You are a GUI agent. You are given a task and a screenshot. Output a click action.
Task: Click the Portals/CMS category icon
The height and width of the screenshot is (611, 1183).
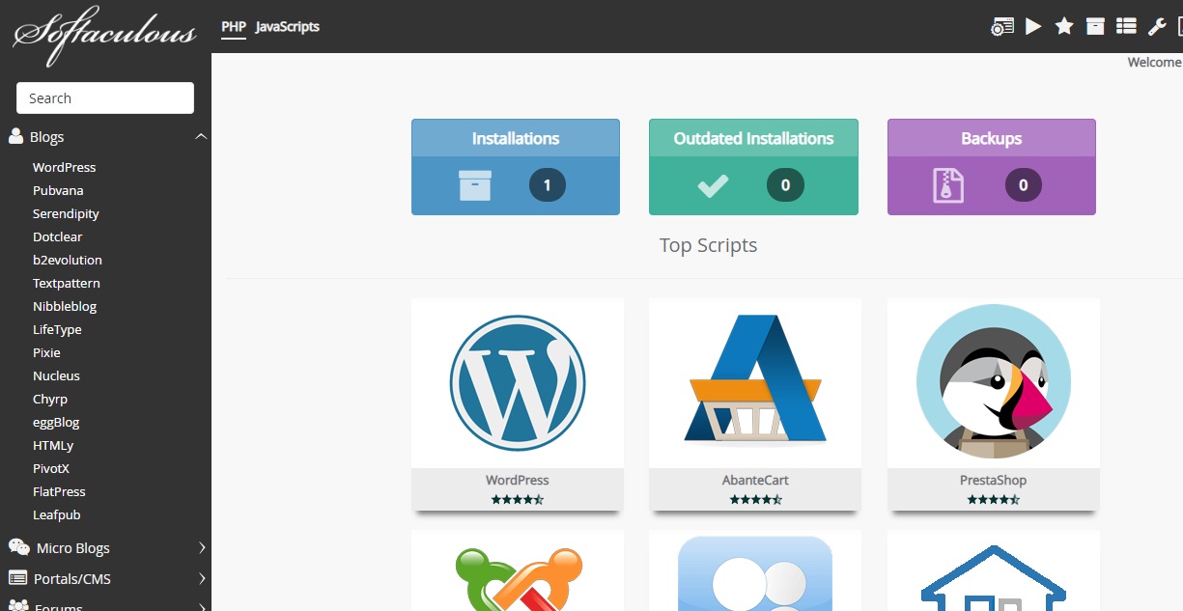point(17,578)
